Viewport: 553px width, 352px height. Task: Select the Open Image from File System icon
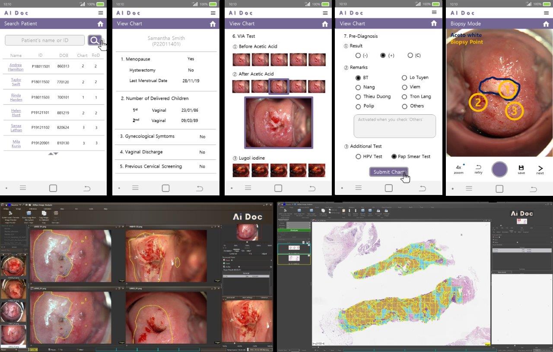click(29, 214)
